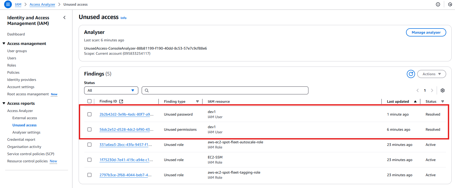Check the Unused permissions finding row
This screenshot has height=188, width=455.
89,129
